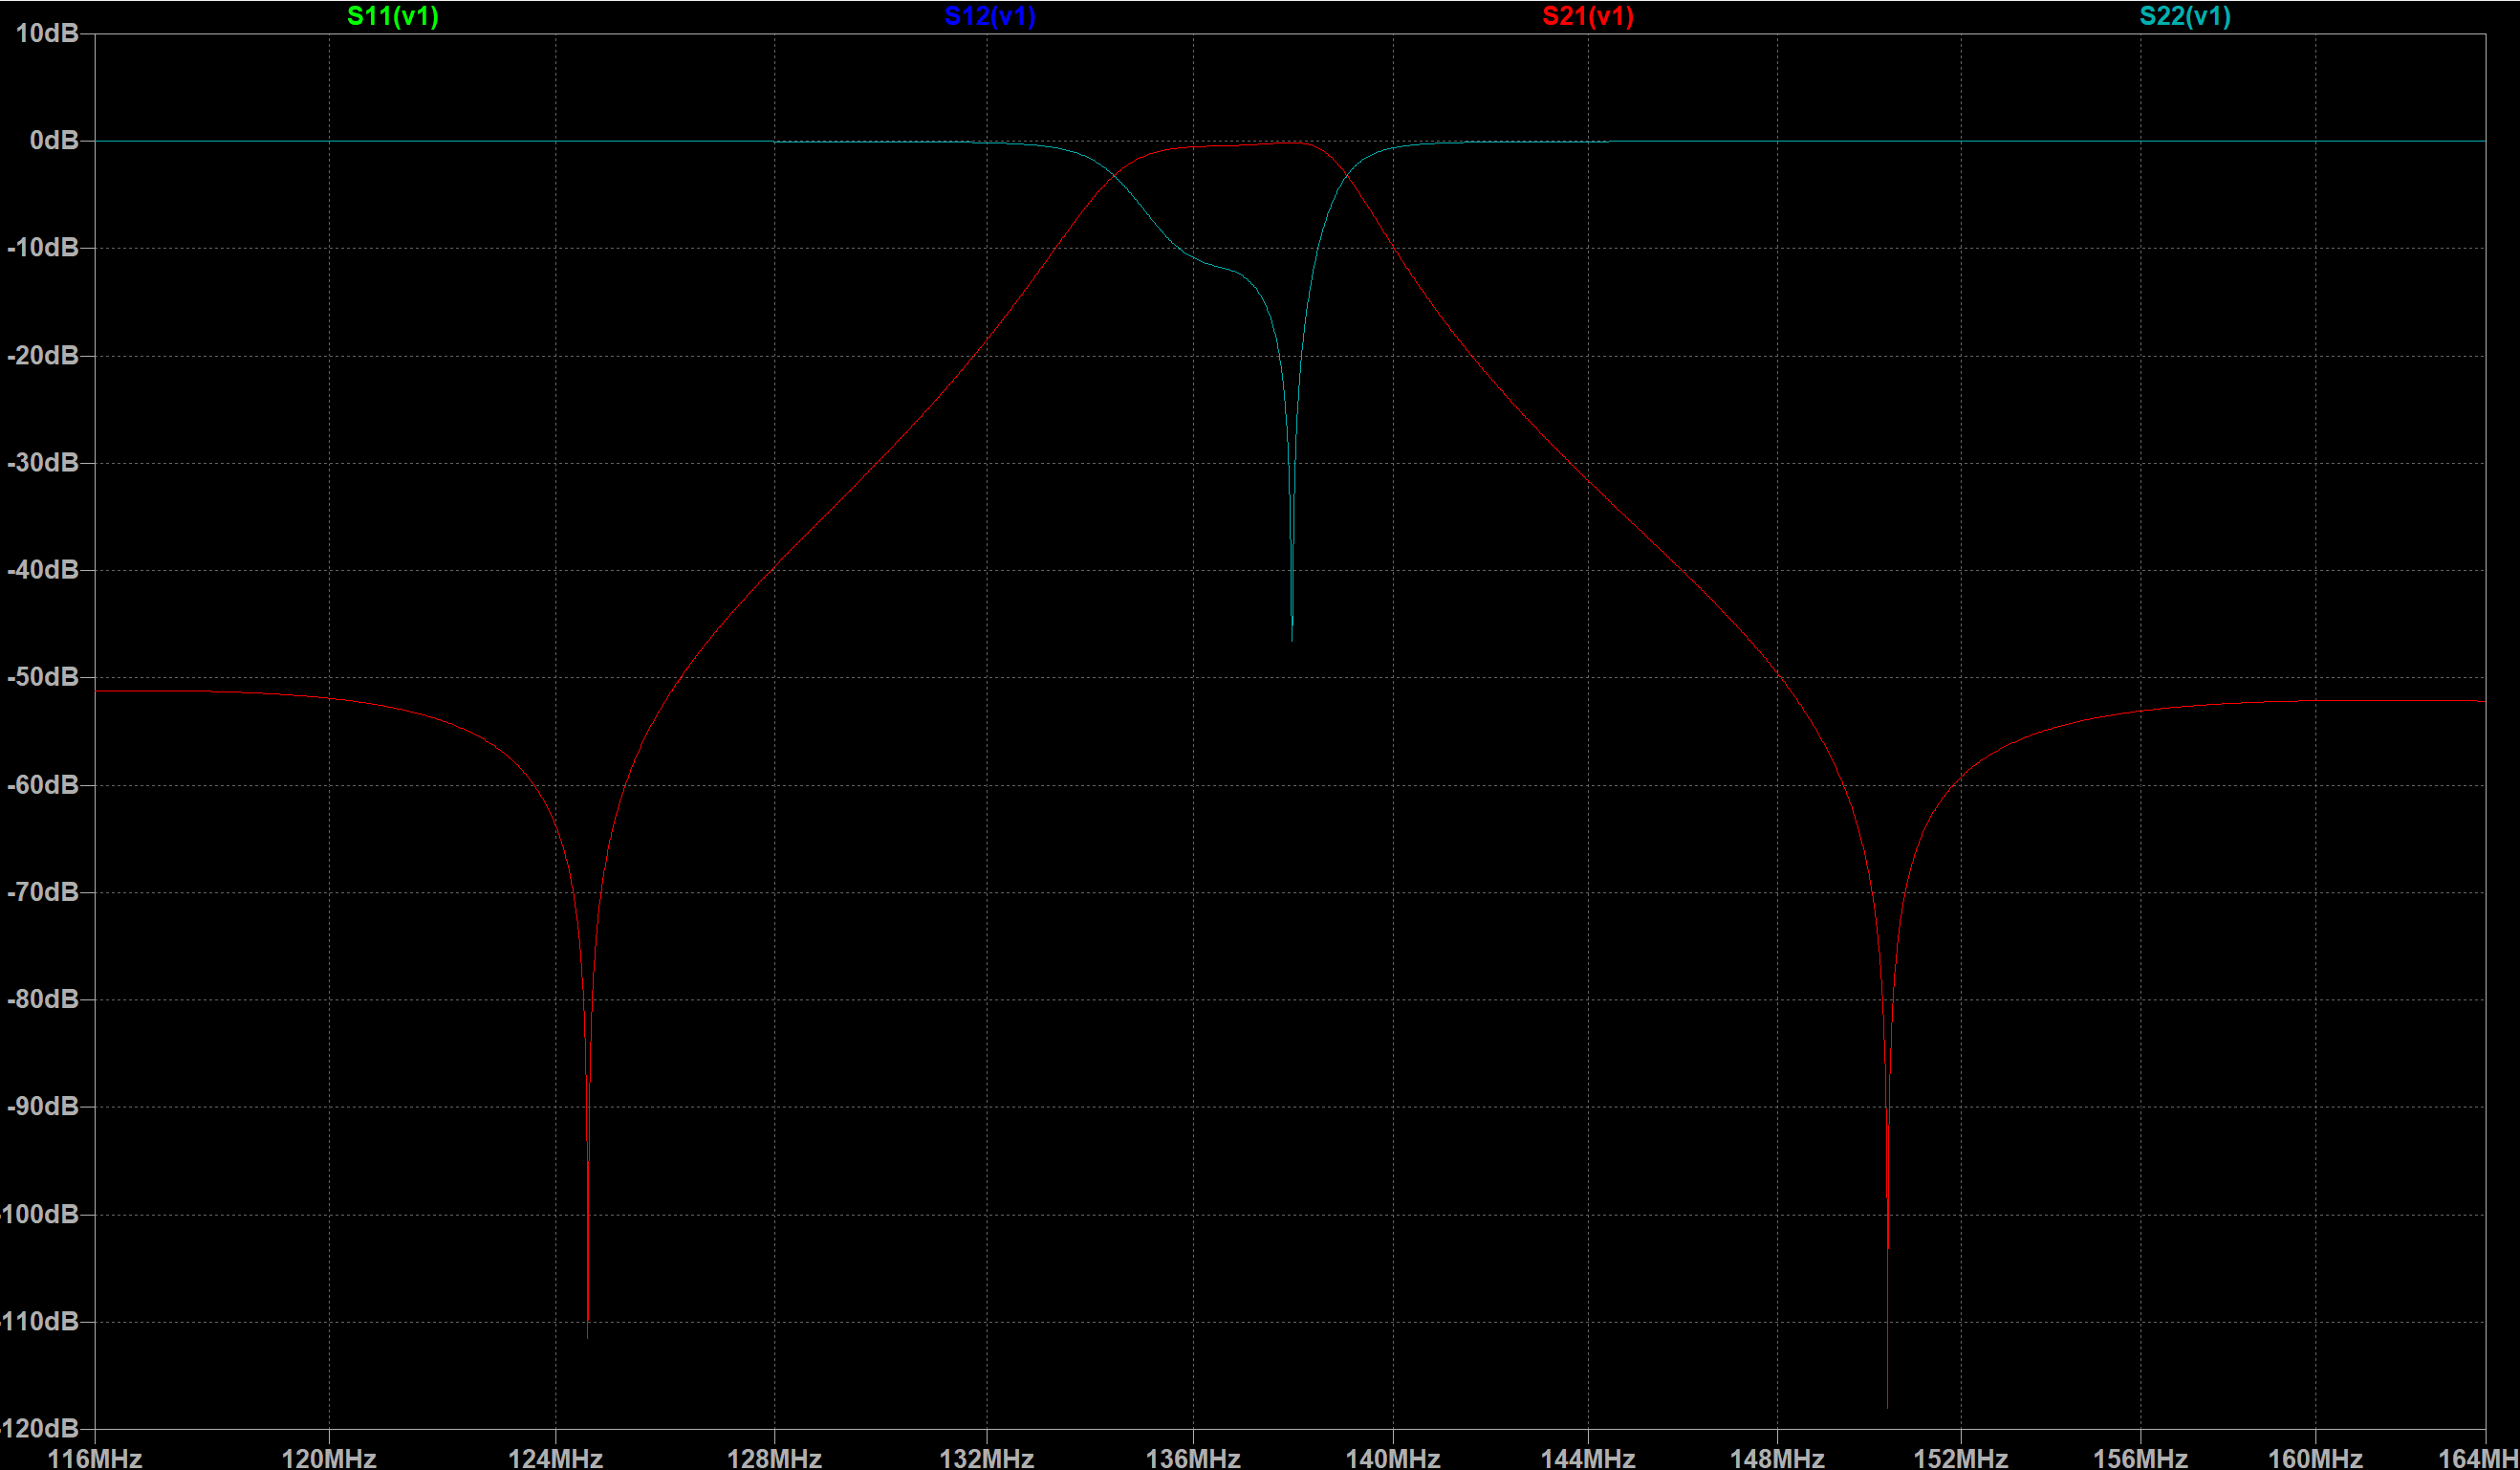Click the 128MHz frequency axis label

coord(775,1458)
